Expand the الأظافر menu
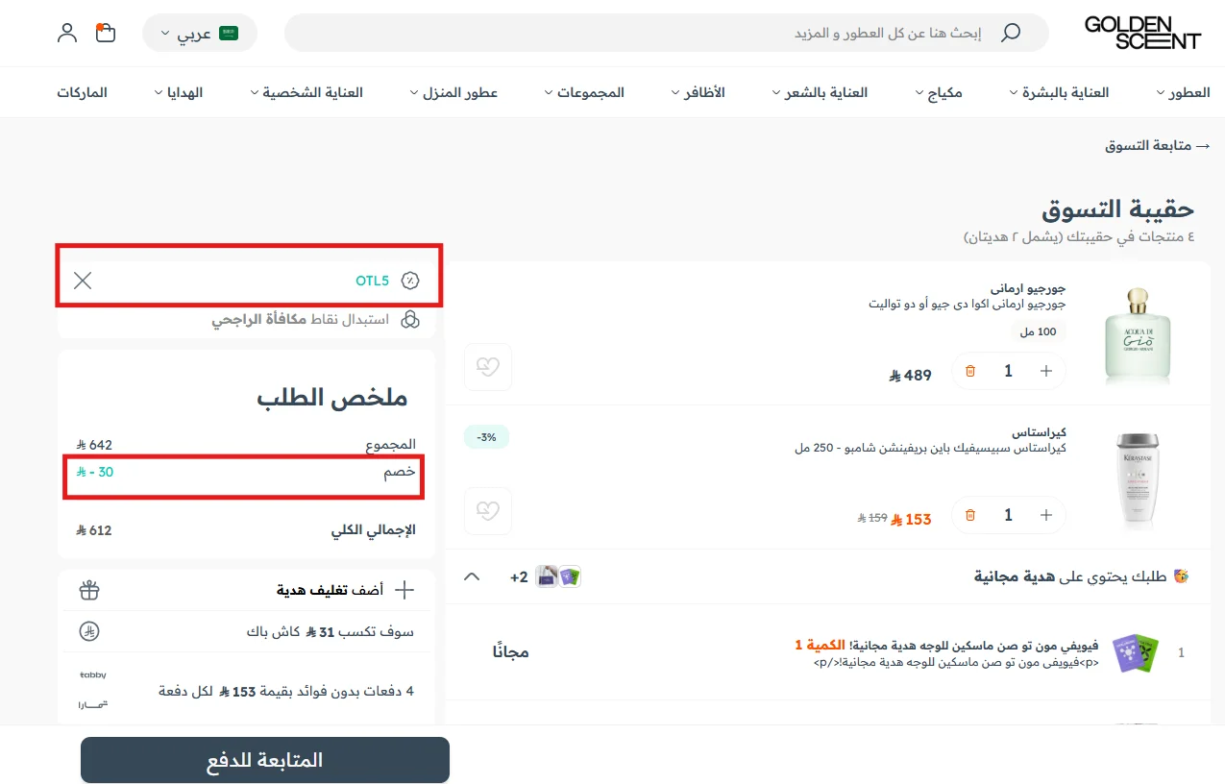This screenshot has height=784, width=1225. [x=698, y=92]
